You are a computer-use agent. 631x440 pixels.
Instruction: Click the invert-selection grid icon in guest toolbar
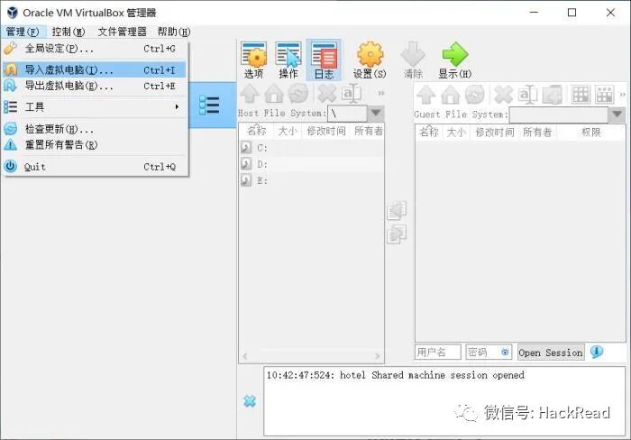pyautogui.click(x=605, y=95)
